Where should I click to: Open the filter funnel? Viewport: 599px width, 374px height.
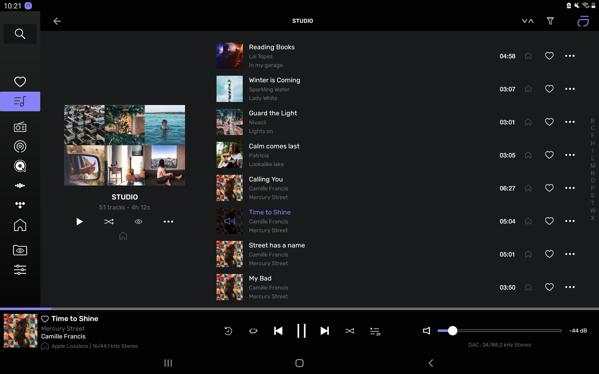[550, 21]
